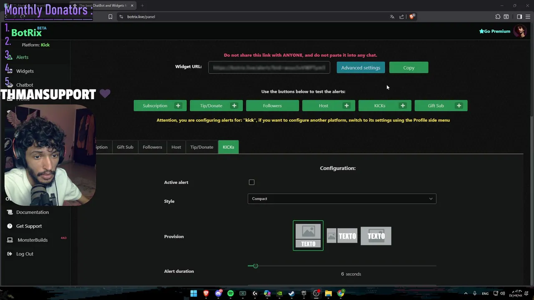Click the plus icon on Subscription button
The image size is (534, 300).
click(x=178, y=105)
